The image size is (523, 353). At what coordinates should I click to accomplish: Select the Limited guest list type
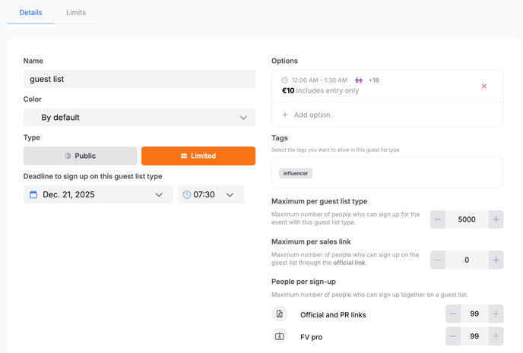click(x=198, y=156)
